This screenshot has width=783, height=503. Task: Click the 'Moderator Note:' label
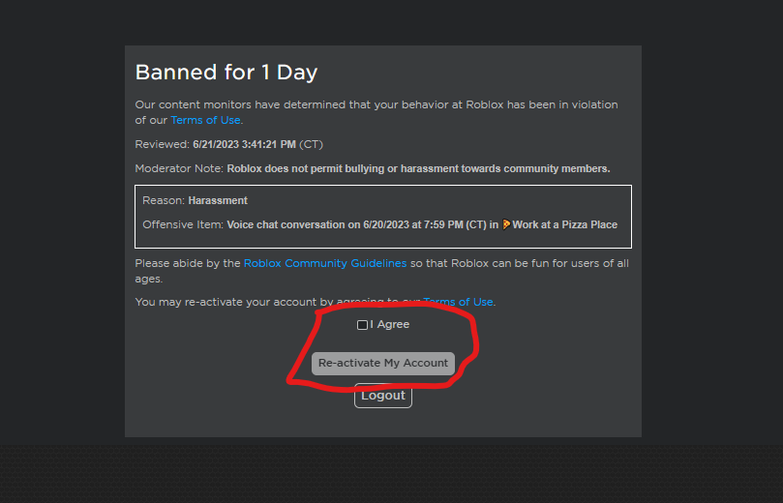click(x=179, y=168)
